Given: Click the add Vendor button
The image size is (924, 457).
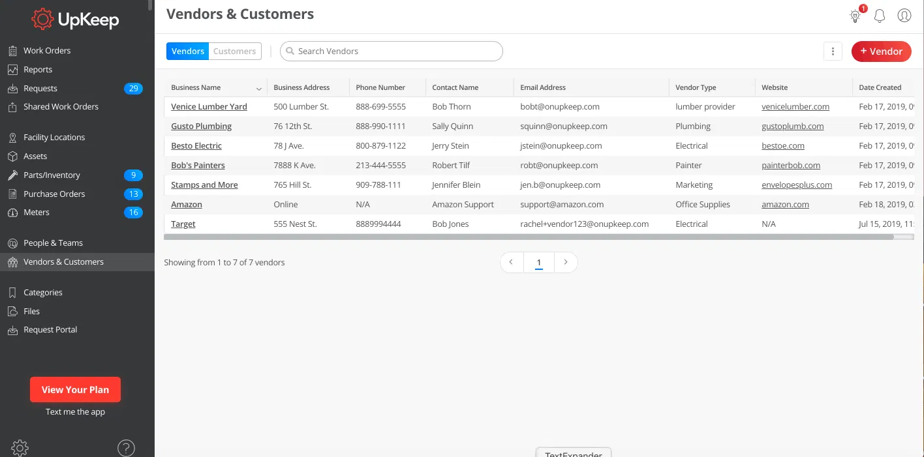Looking at the screenshot, I should [881, 52].
